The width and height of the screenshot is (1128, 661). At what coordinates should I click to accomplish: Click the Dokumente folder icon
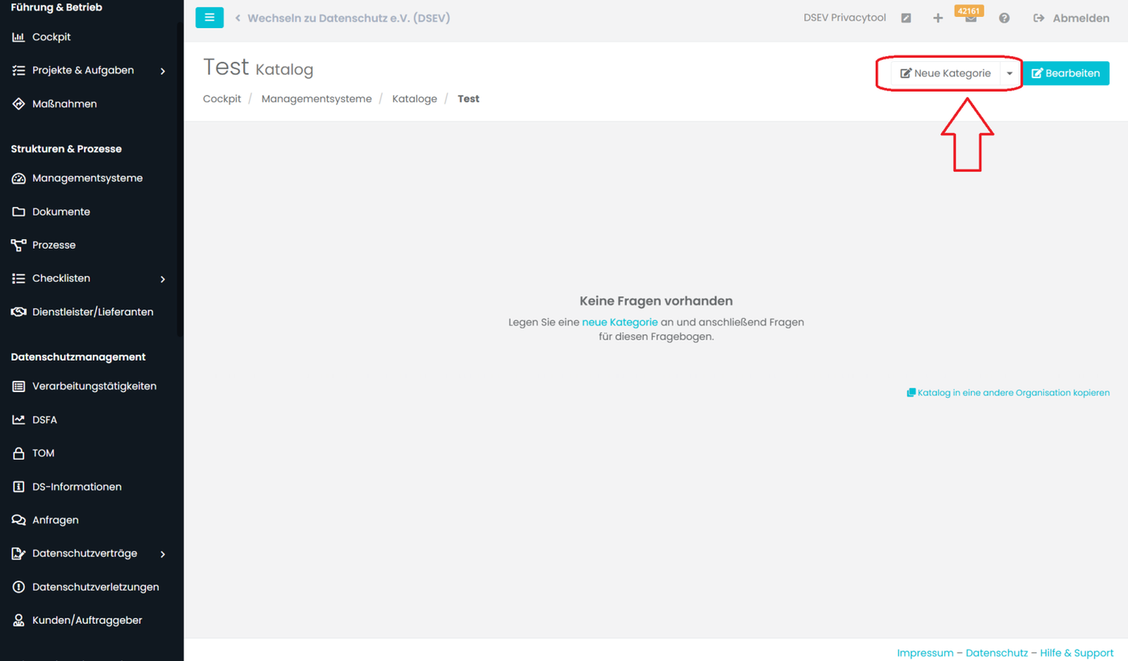(x=19, y=212)
